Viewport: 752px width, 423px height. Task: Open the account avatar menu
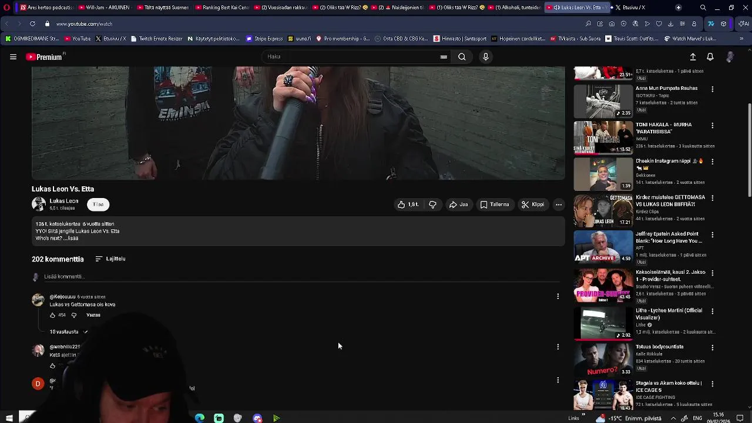(730, 57)
